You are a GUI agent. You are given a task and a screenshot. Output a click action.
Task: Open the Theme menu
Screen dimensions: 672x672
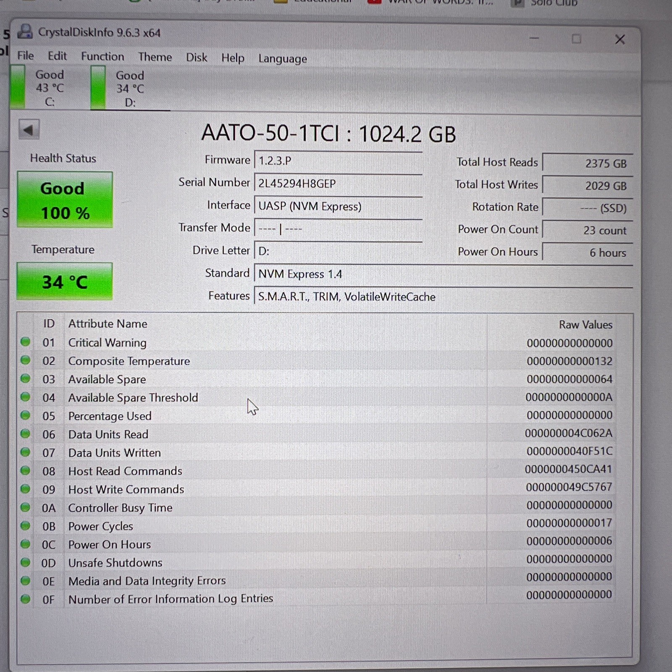tap(155, 57)
